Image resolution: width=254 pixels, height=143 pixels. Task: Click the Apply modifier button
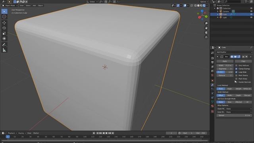[225, 61]
